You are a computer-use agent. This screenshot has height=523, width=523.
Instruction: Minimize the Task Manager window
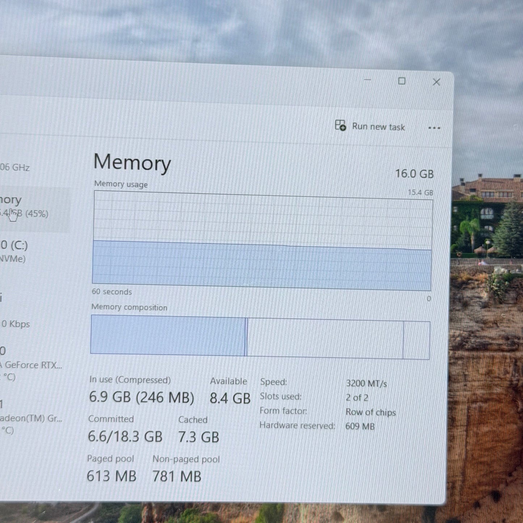367,80
